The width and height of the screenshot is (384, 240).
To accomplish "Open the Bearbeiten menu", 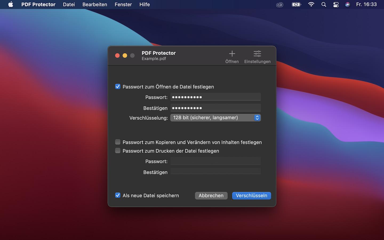I will coord(95,5).
